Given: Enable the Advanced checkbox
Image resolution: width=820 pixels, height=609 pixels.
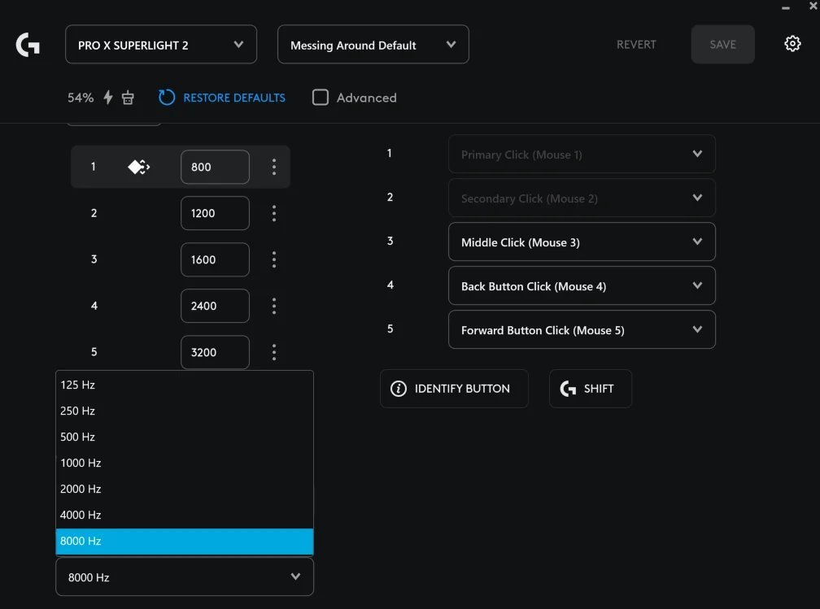Looking at the screenshot, I should click(x=321, y=97).
